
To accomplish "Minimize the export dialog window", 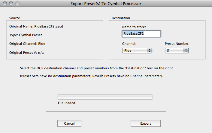I will pyautogui.click(x=11, y=4).
